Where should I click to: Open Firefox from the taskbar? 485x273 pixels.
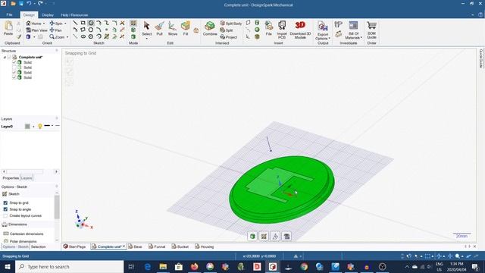pyautogui.click(x=194, y=266)
